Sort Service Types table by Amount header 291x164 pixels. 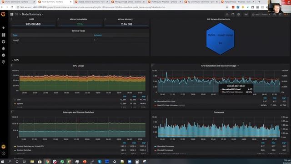tap(98, 35)
